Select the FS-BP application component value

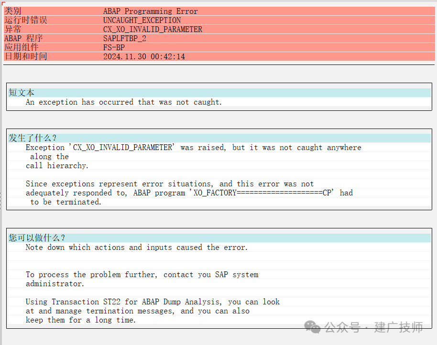[114, 47]
